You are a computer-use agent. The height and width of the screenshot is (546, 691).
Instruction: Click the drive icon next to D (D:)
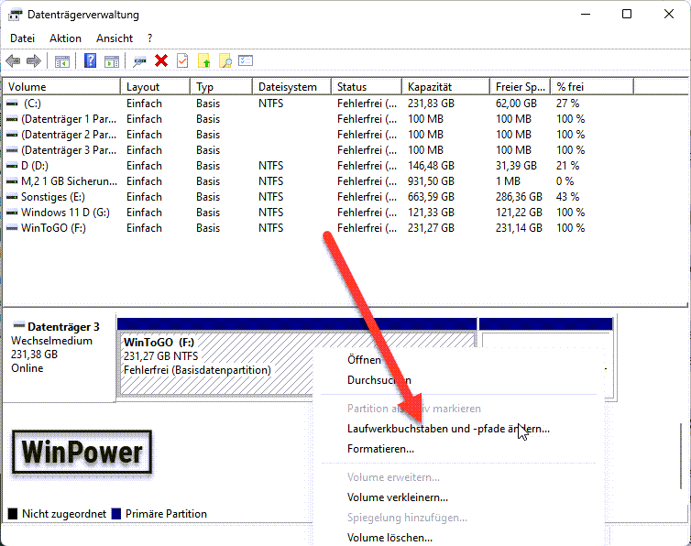click(12, 166)
